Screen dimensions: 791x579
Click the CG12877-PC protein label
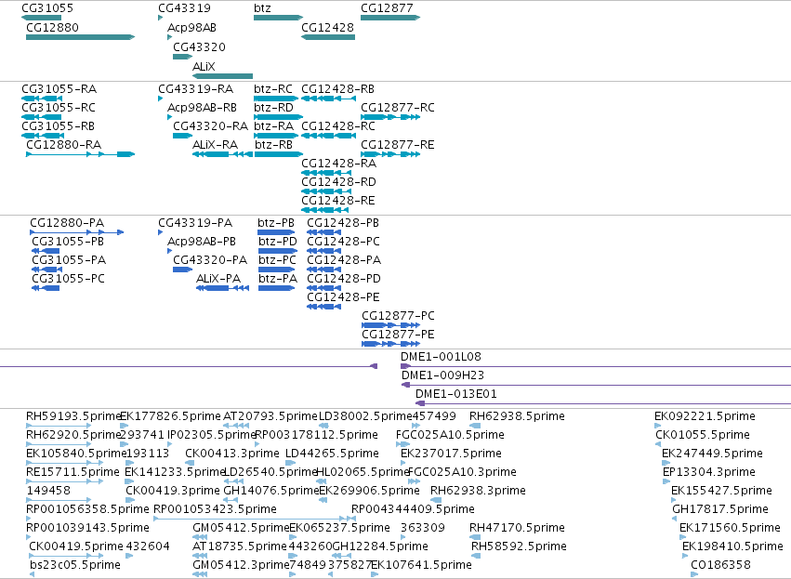coord(398,316)
